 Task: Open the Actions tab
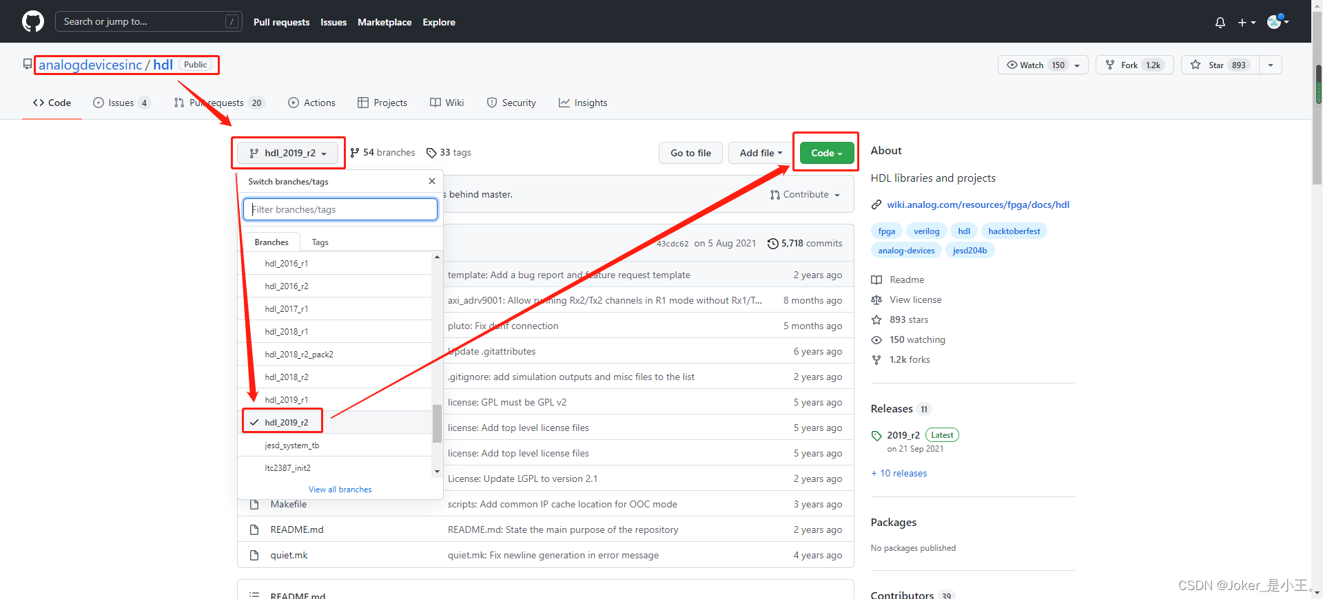point(311,103)
